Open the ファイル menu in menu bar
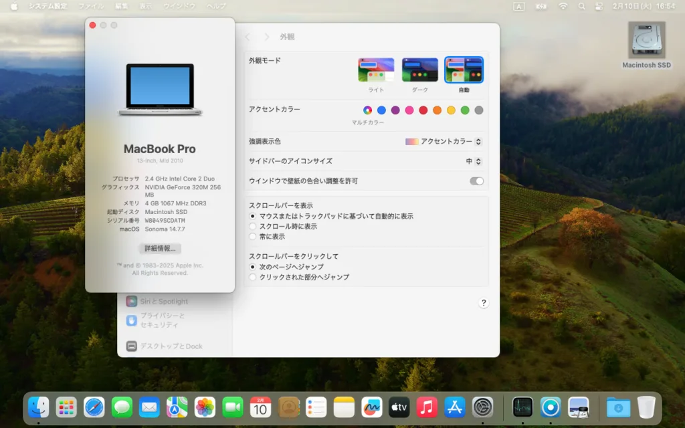 pos(91,6)
